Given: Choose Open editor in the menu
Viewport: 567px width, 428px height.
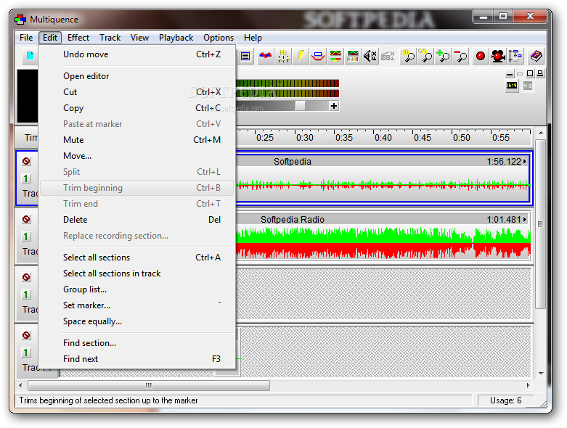Looking at the screenshot, I should pyautogui.click(x=137, y=76).
